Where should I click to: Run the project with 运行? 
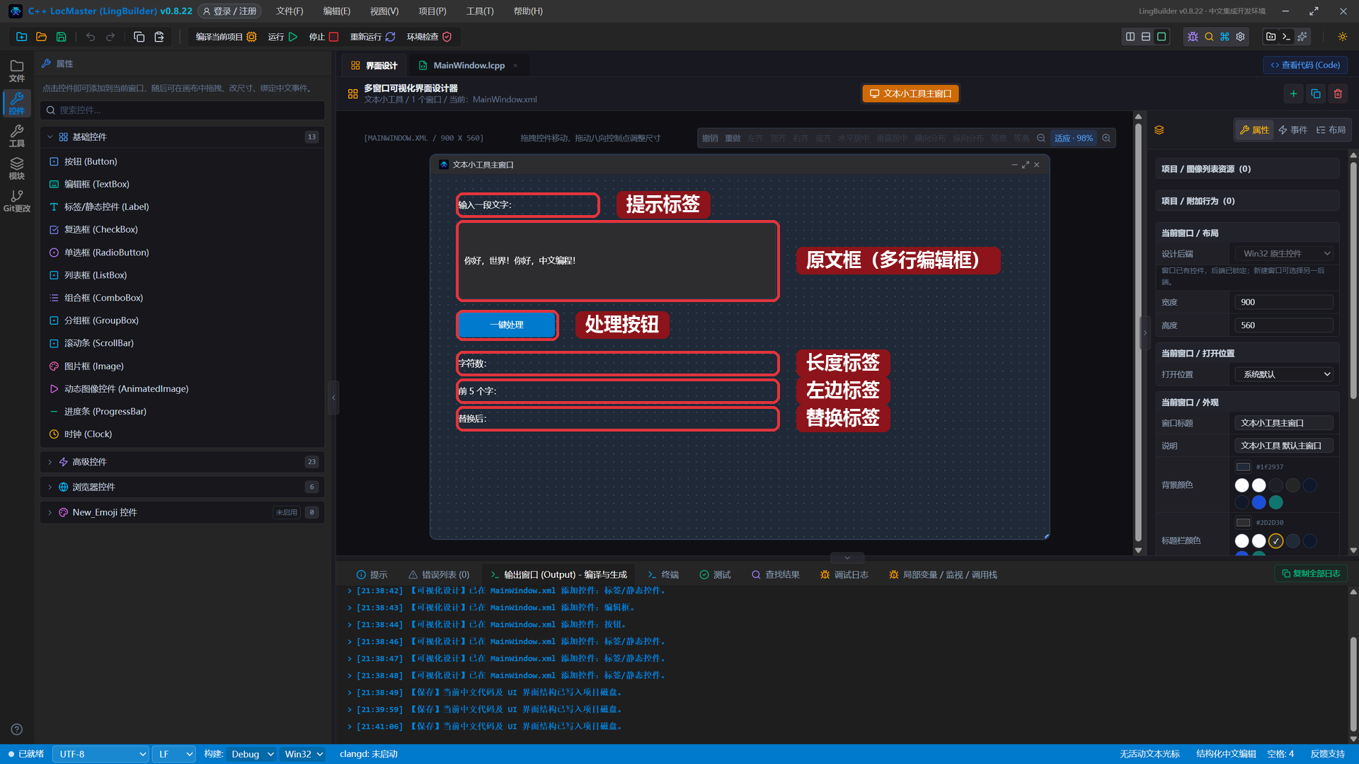(283, 37)
